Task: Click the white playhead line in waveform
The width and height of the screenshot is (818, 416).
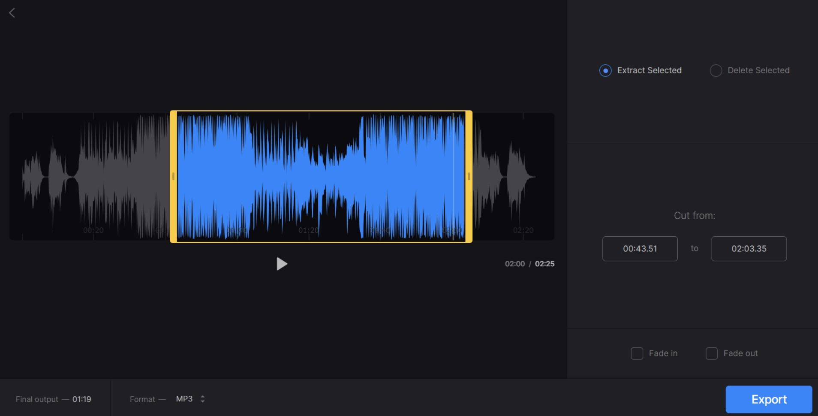Action: pos(454,176)
